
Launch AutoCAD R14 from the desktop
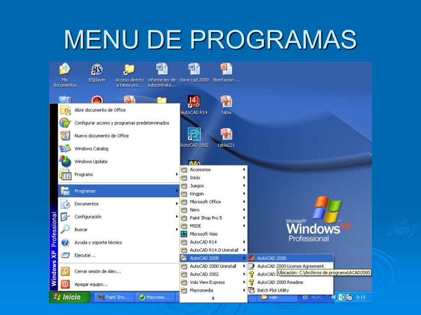(x=194, y=105)
